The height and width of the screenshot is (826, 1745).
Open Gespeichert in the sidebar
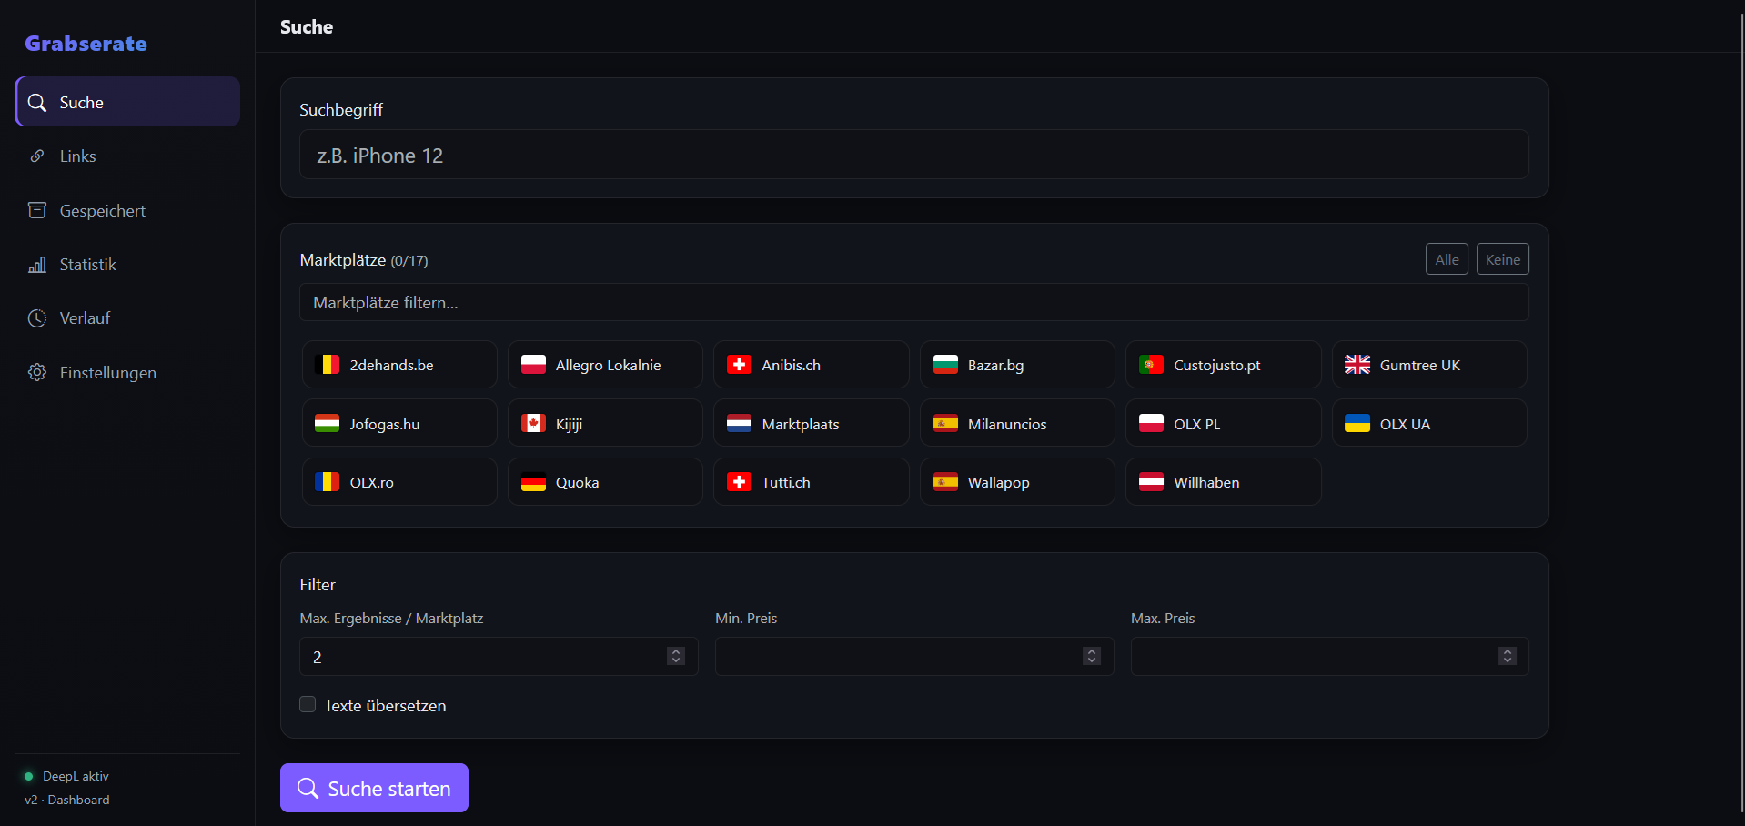tap(127, 210)
